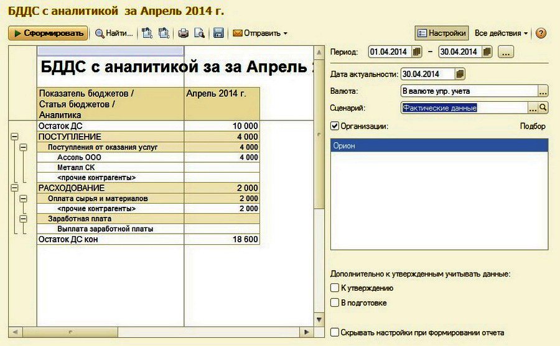Click magnifier icon in Сценарий field
The height and width of the screenshot is (346, 560).
(x=543, y=107)
